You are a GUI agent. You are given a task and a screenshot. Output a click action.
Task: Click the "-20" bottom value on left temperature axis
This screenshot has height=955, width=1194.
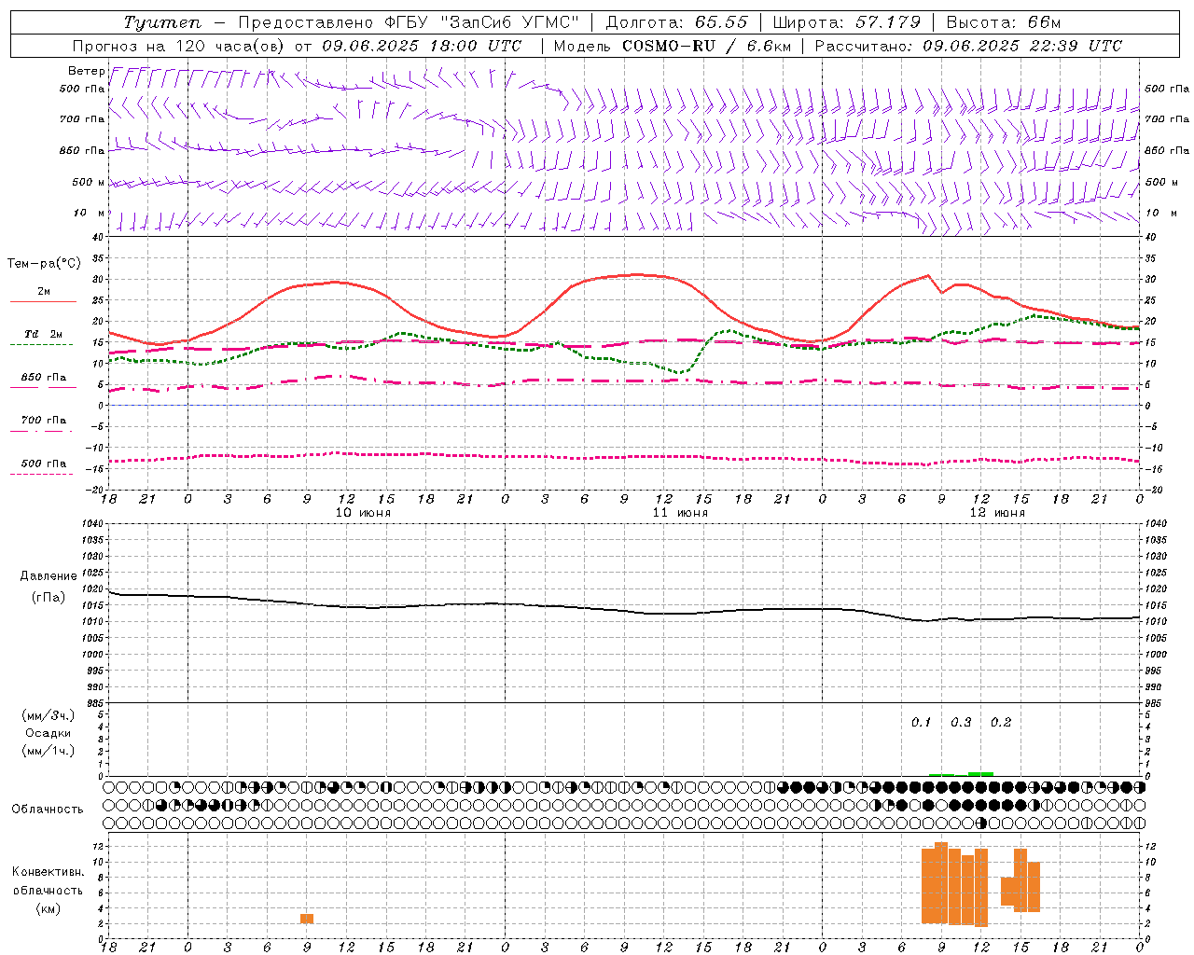(96, 490)
